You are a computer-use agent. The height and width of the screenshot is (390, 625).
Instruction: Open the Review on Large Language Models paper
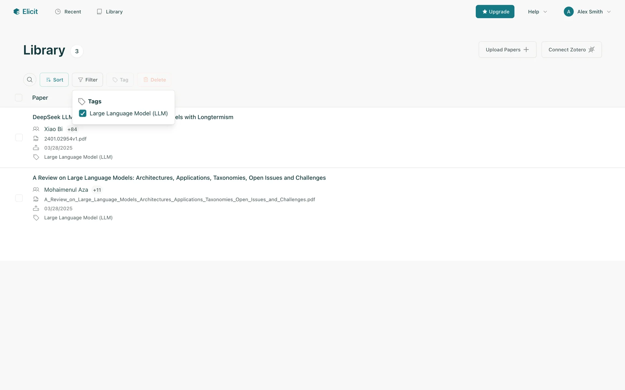pyautogui.click(x=179, y=178)
